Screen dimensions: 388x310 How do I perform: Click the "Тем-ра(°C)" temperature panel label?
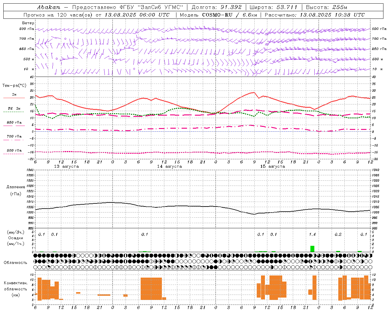(x=14, y=86)
